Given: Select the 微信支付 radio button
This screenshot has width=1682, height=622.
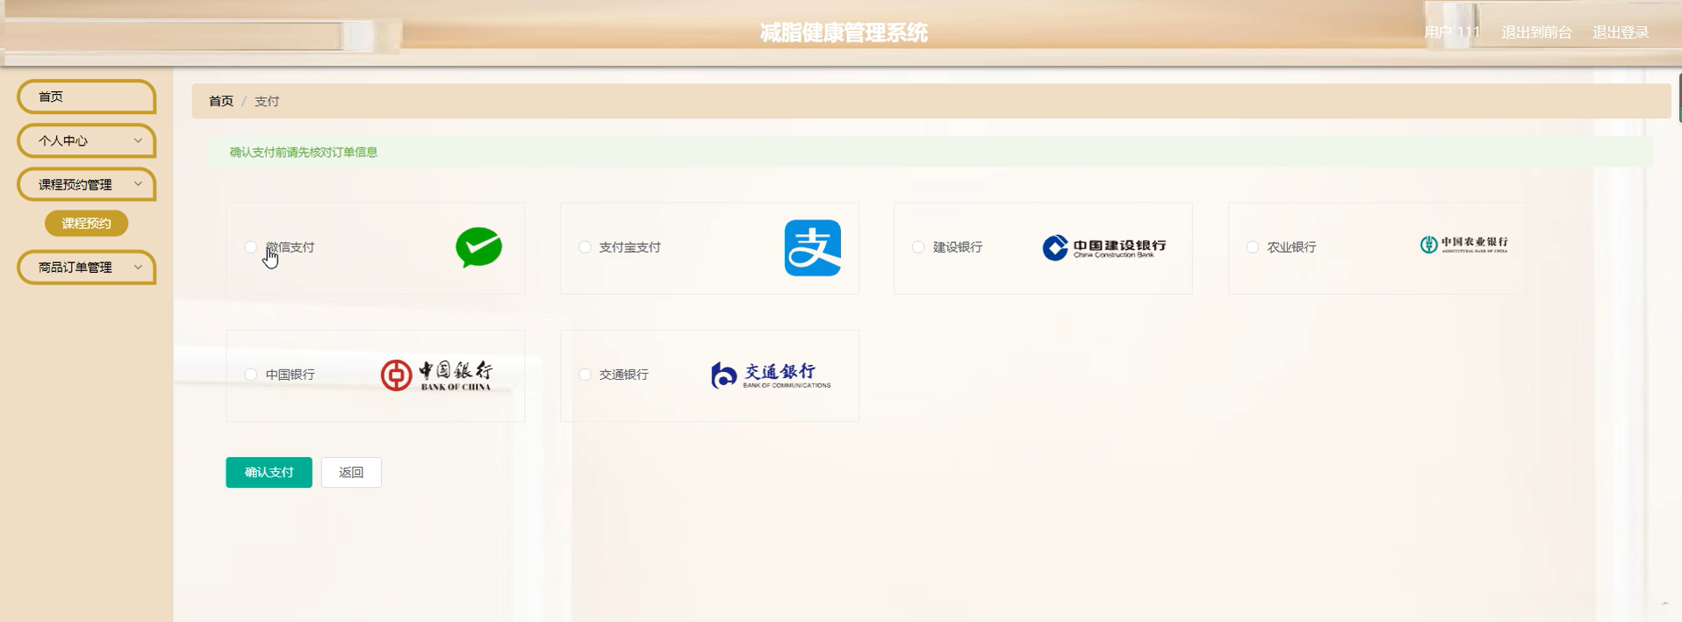Looking at the screenshot, I should click(x=251, y=247).
